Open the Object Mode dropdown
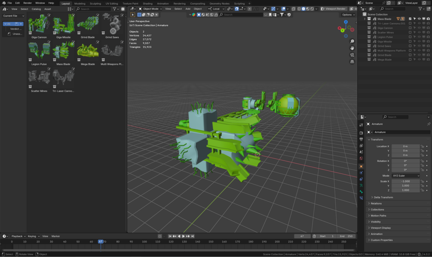 pos(150,9)
